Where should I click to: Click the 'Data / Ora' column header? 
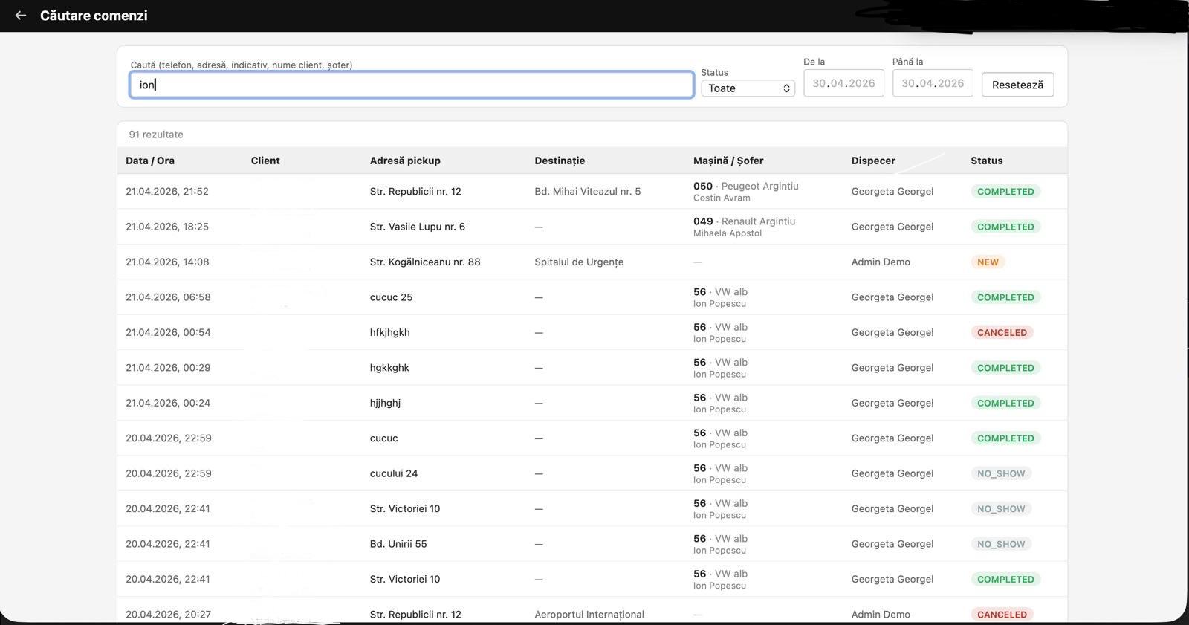(x=150, y=161)
